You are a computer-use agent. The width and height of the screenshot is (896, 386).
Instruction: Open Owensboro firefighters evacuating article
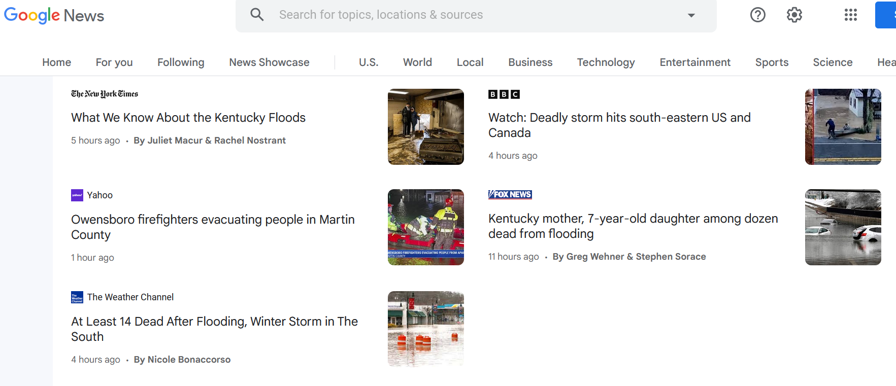[213, 227]
